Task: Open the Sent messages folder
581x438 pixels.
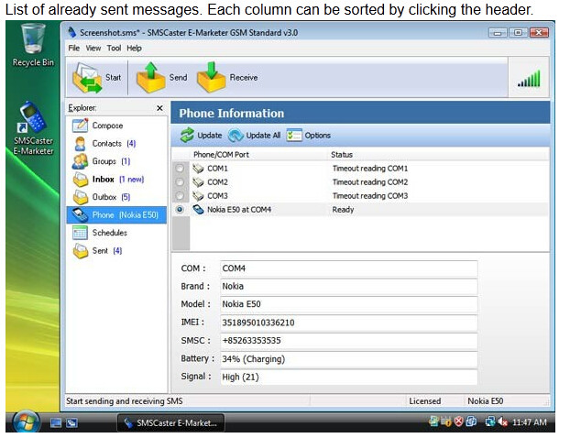Action: click(x=99, y=250)
